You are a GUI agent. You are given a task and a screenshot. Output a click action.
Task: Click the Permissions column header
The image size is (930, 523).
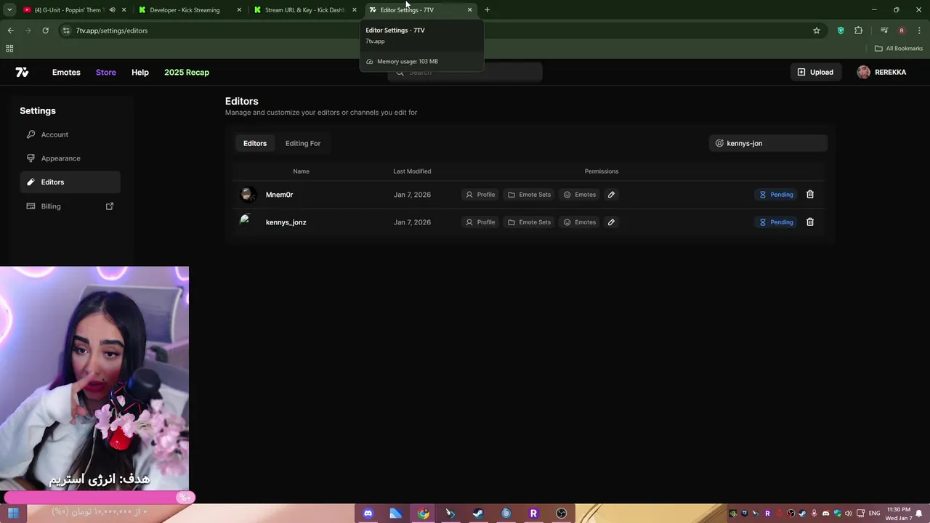coord(602,171)
